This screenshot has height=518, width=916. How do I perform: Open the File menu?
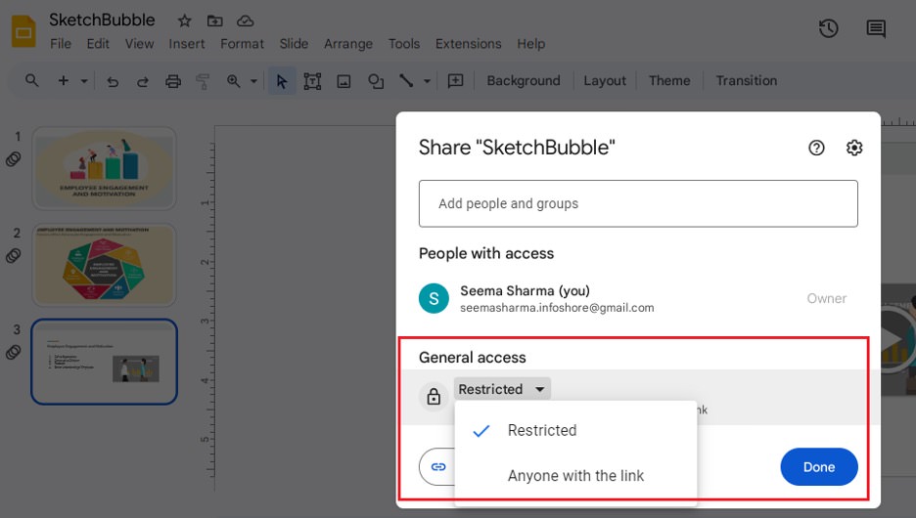pyautogui.click(x=60, y=44)
